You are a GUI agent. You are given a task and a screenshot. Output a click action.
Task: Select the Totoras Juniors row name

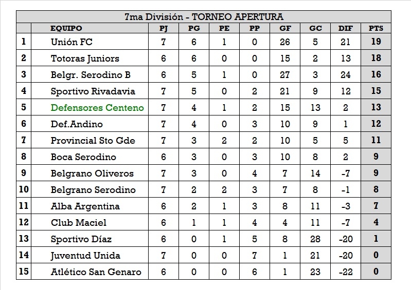coord(85,59)
